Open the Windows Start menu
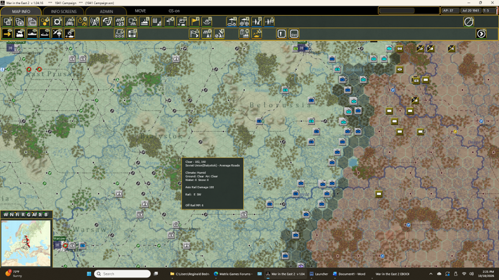The height and width of the screenshot is (280, 499). coord(89,274)
